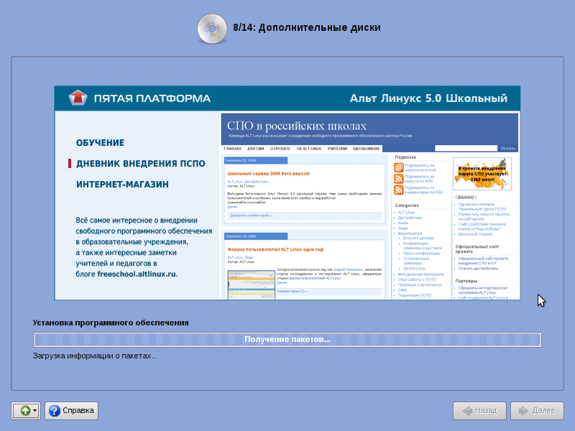Image resolution: width=575 pixels, height=431 pixels.
Task: Select ДНЕВНИК ВНЕДРЕНИЯ ПСПО menu item
Action: click(x=135, y=164)
